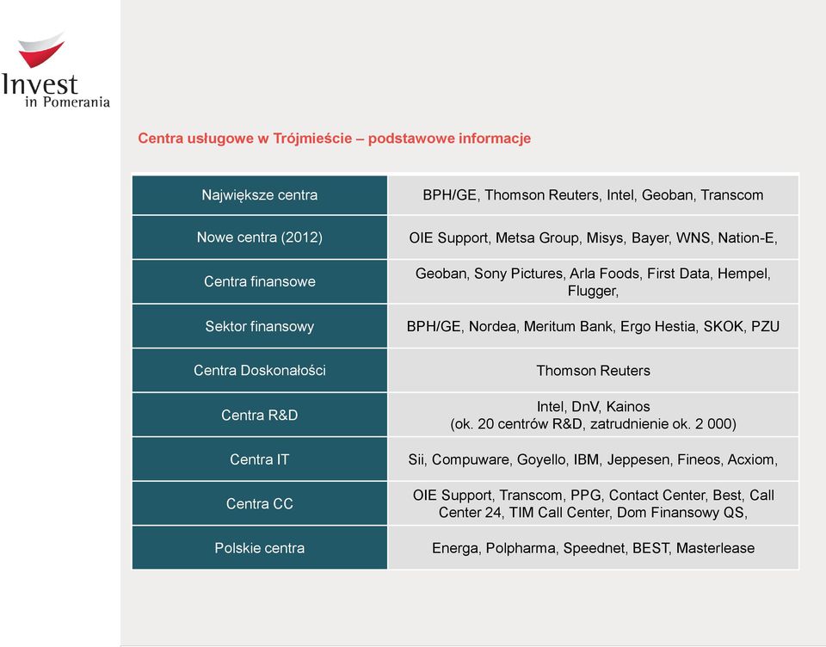Select the 'Centra R&D' header cell
Viewport: 826px width, 647px height.
point(260,416)
